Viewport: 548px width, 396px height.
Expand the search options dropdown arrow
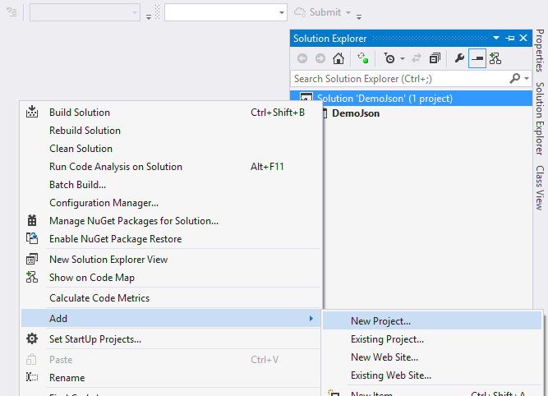(526, 79)
